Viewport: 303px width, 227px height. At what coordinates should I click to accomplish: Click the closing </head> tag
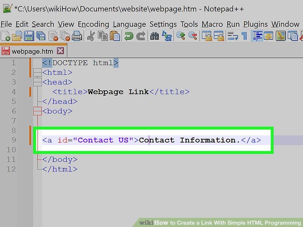point(60,101)
